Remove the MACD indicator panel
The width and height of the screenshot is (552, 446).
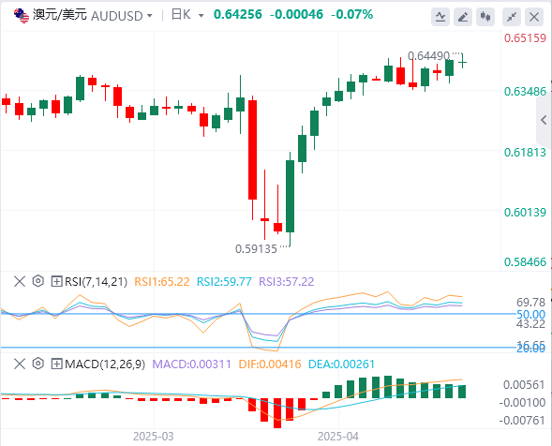coord(20,364)
